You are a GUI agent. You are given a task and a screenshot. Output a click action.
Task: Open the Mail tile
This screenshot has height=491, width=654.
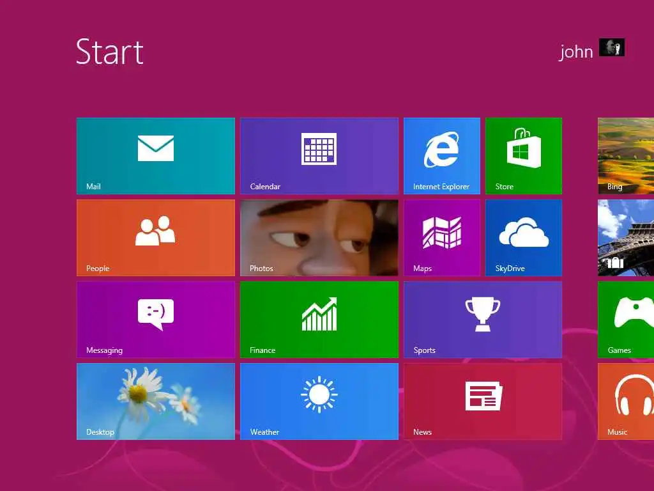156,156
